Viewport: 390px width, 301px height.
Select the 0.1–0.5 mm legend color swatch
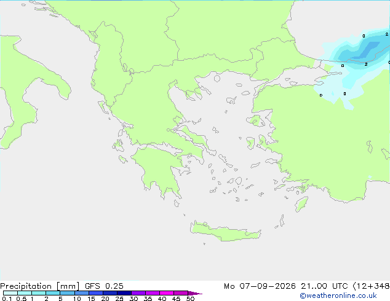pos(10,293)
